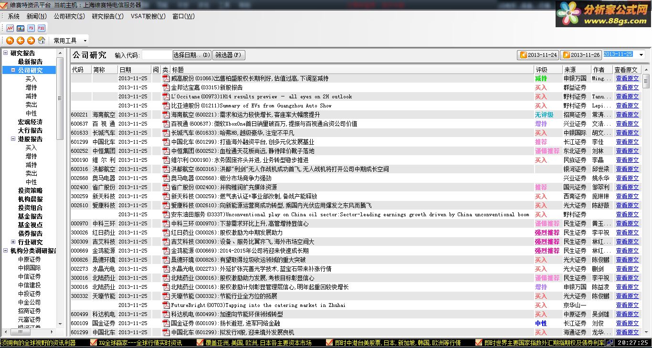Click the orange undo-return arrow icon

[10, 41]
